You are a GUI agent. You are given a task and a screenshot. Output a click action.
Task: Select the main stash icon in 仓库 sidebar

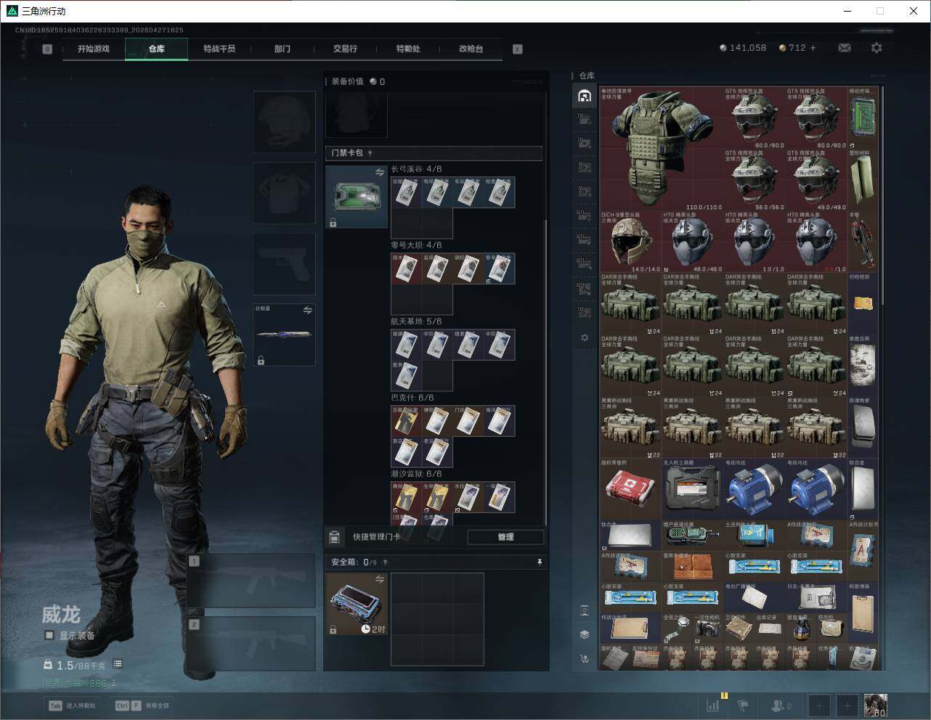point(584,96)
